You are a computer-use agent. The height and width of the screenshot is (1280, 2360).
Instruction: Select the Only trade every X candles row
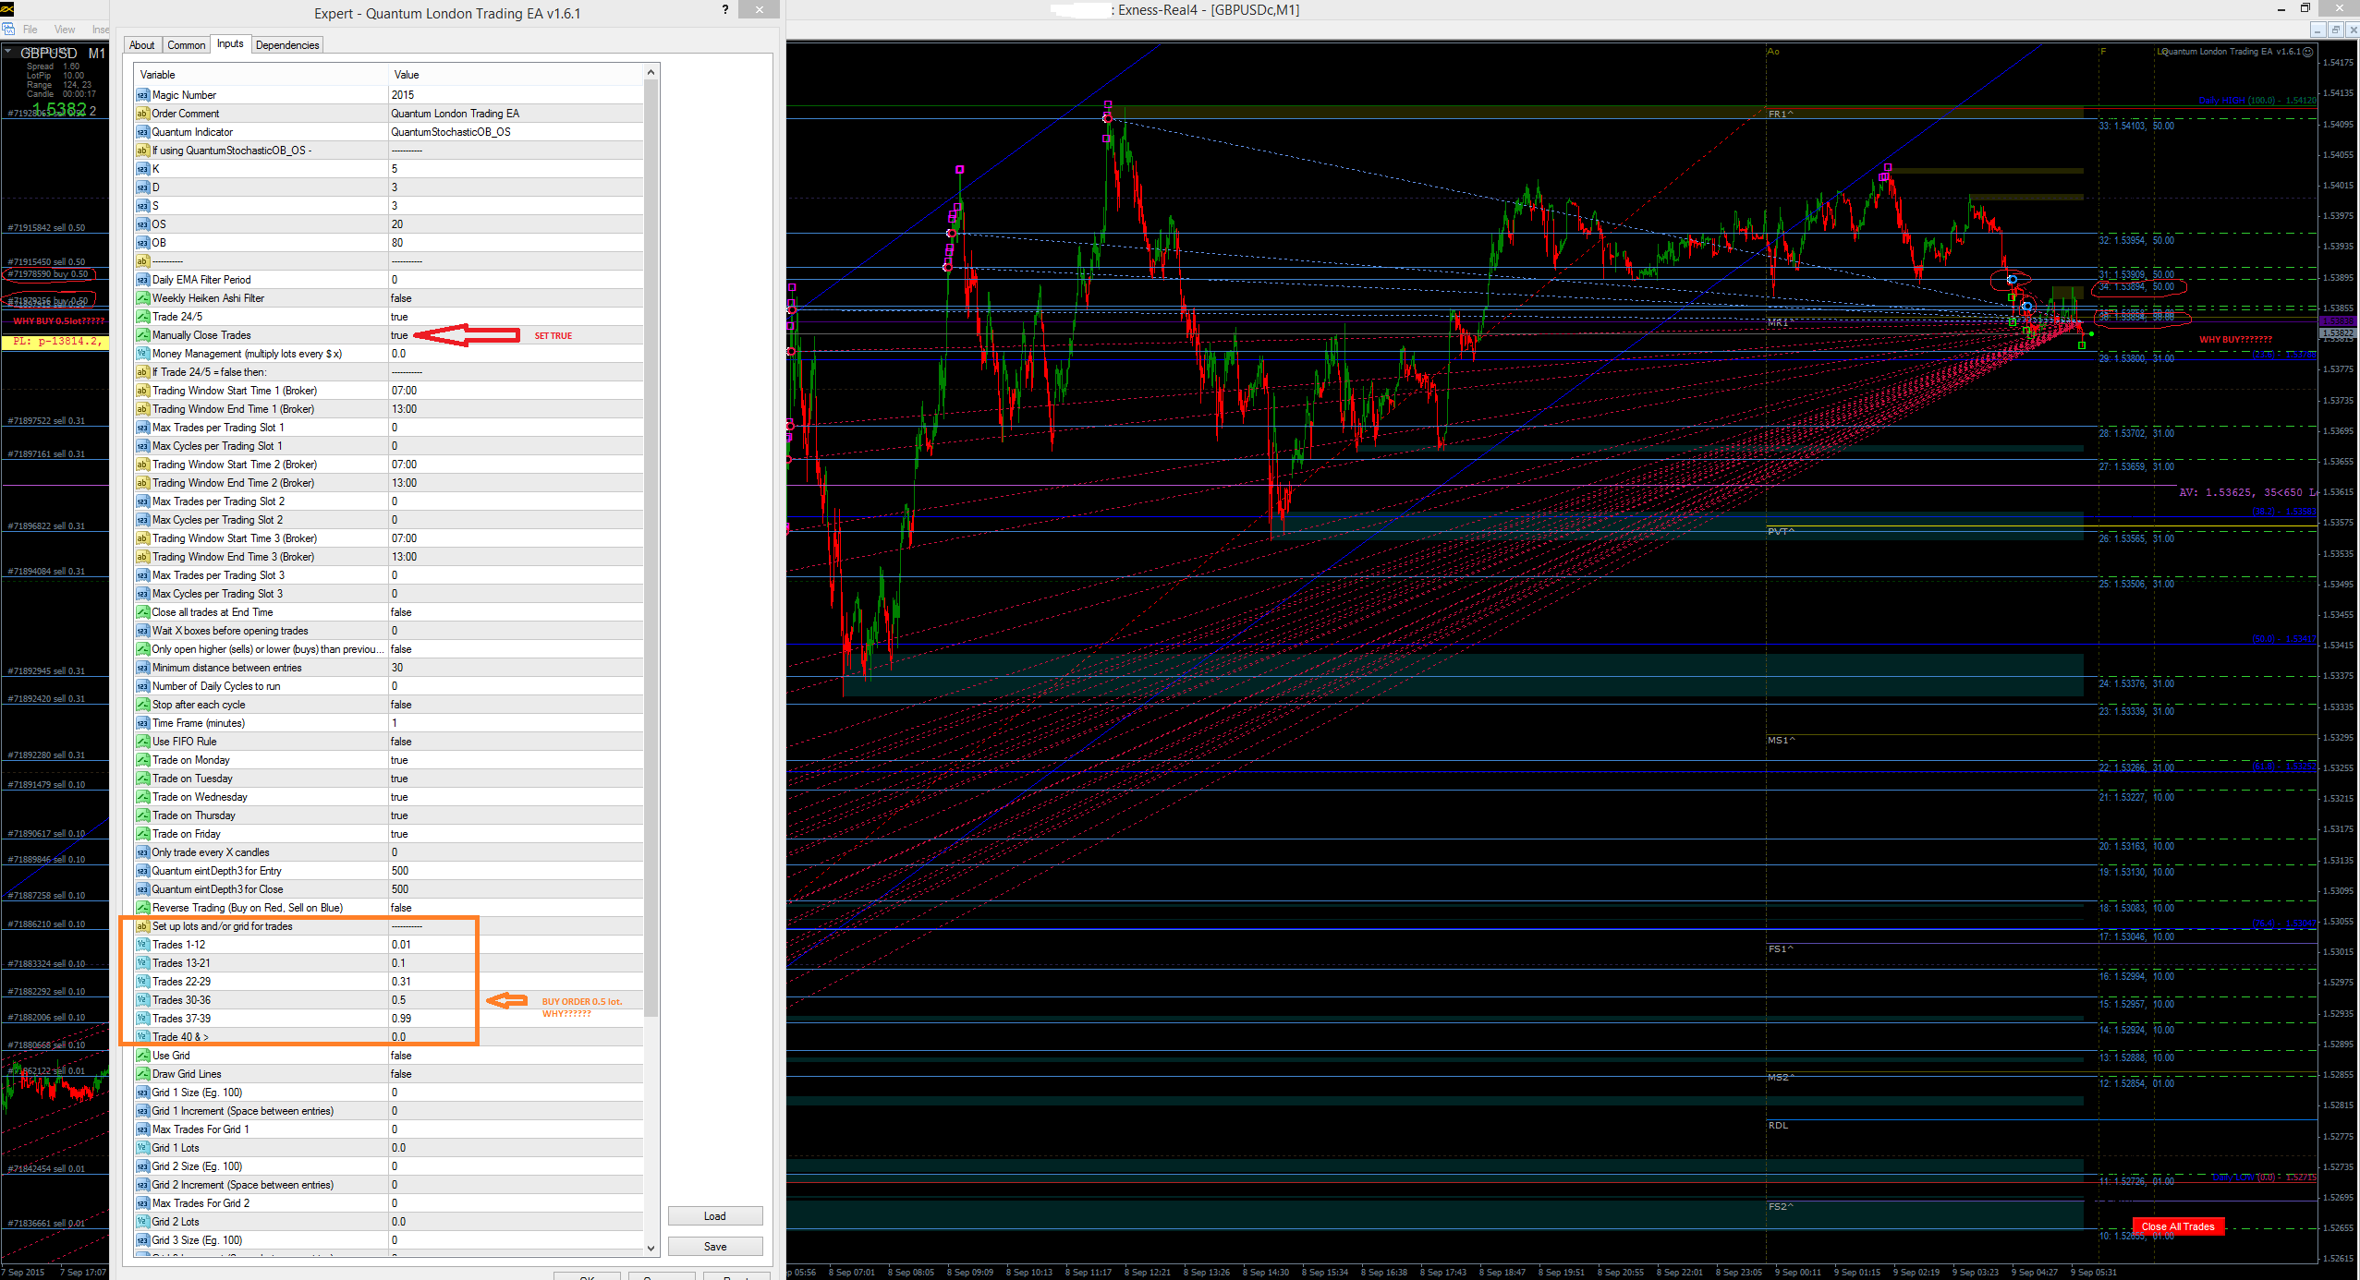point(389,852)
